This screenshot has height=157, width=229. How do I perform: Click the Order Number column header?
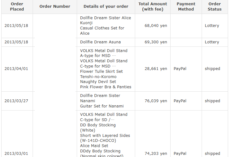point(55,7)
